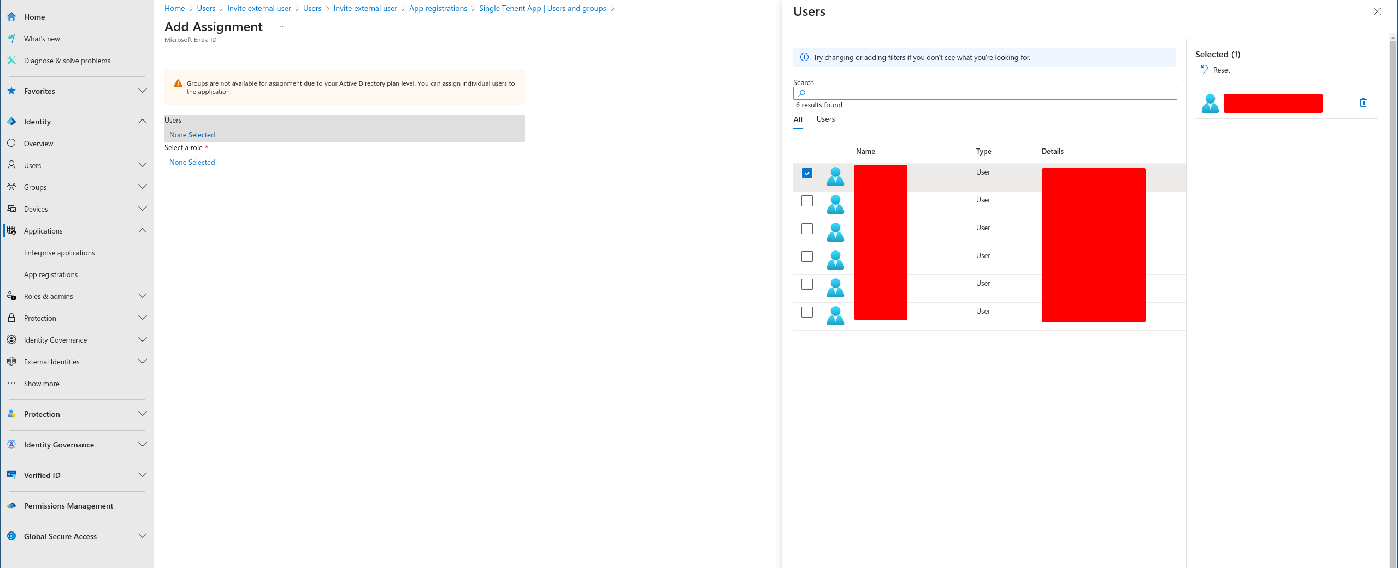The image size is (1398, 568).
Task: Go to App registrations breadcrumb link
Action: coord(438,8)
